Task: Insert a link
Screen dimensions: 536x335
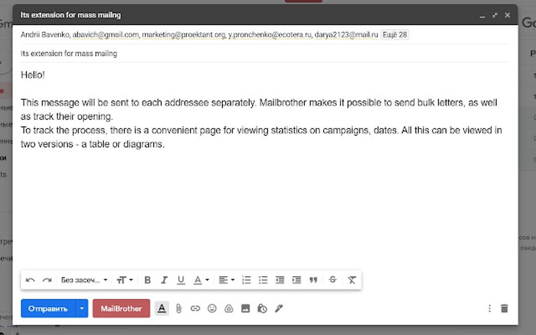Action: coord(195,308)
